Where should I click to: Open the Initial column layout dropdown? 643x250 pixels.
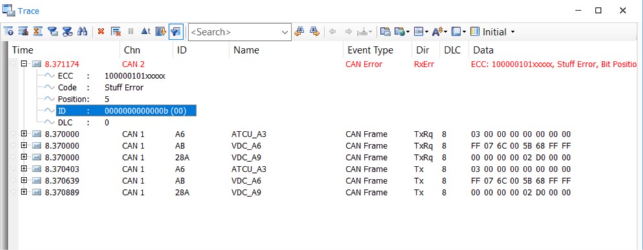coord(498,32)
